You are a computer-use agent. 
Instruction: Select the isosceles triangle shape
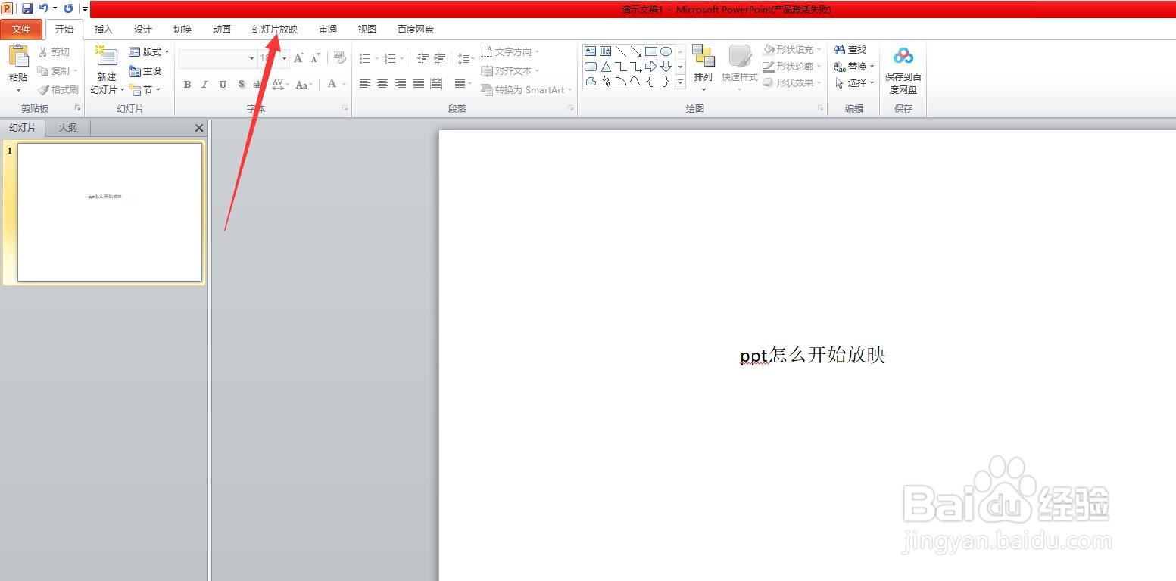(x=606, y=67)
